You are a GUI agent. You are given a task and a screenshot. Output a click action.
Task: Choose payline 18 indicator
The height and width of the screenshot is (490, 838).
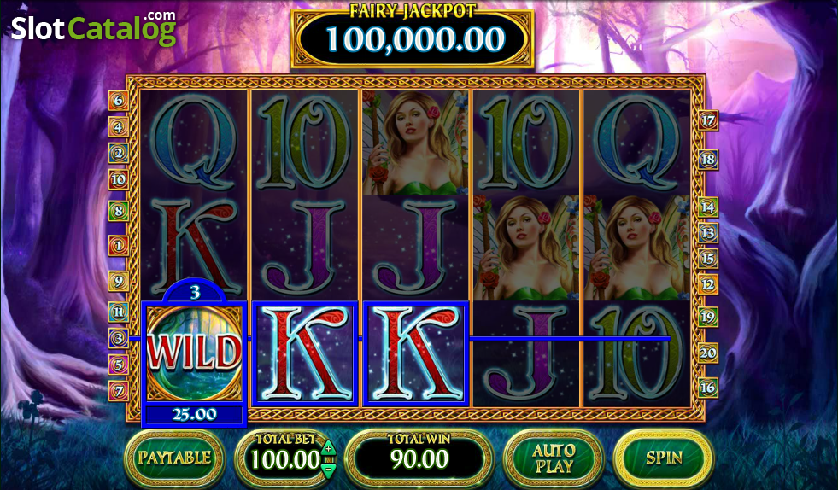point(707,159)
